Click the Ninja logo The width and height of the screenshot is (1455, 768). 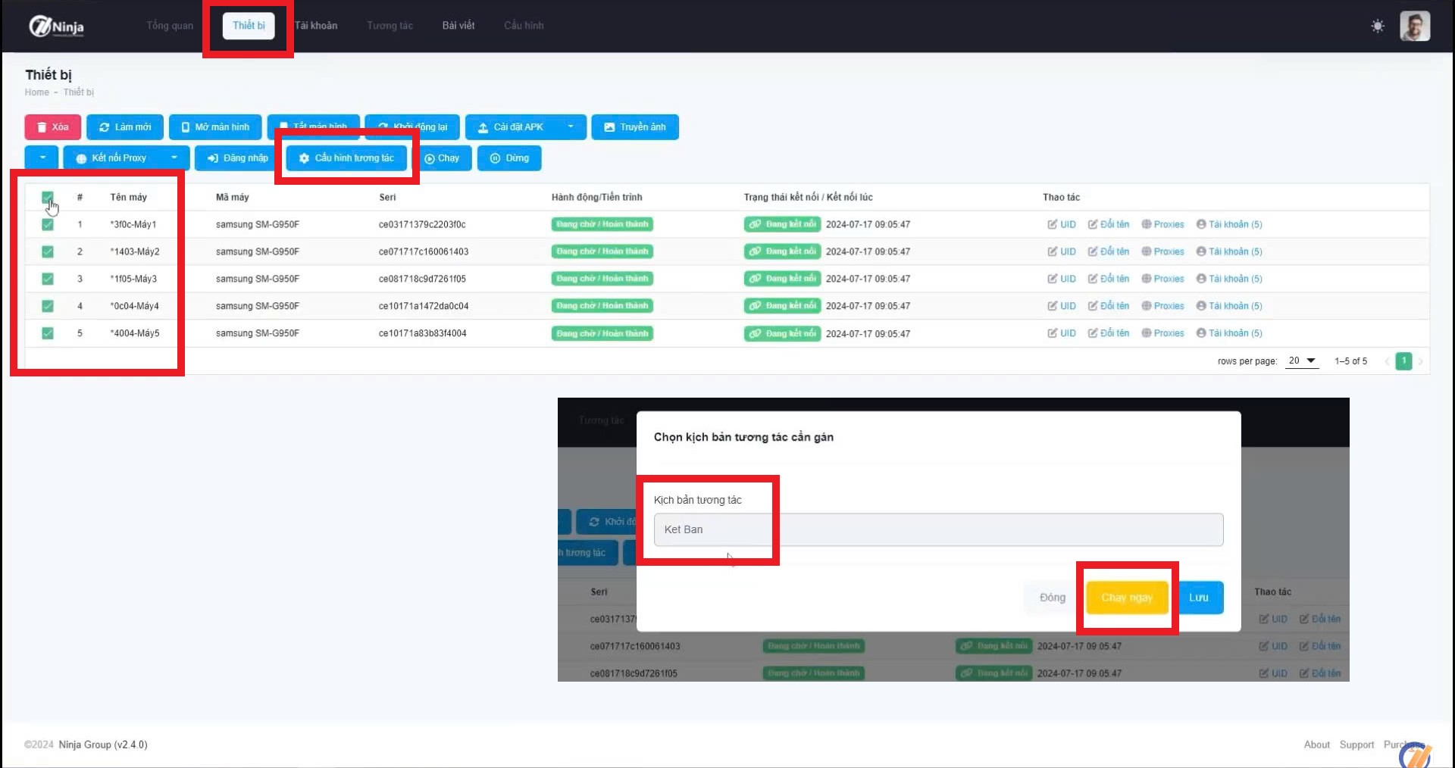tap(56, 27)
